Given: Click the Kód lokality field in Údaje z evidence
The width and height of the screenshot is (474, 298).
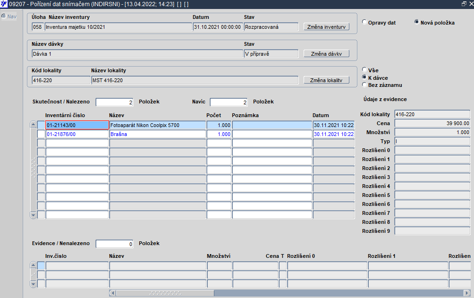Looking at the screenshot, I should [x=432, y=114].
